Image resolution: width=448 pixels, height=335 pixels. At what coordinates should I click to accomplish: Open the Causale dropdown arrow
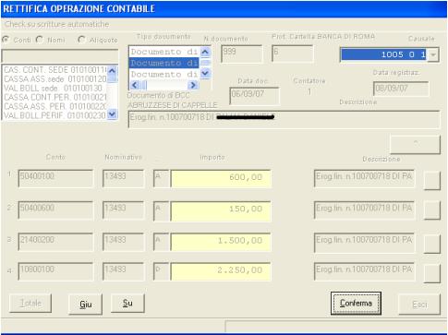[433, 54]
